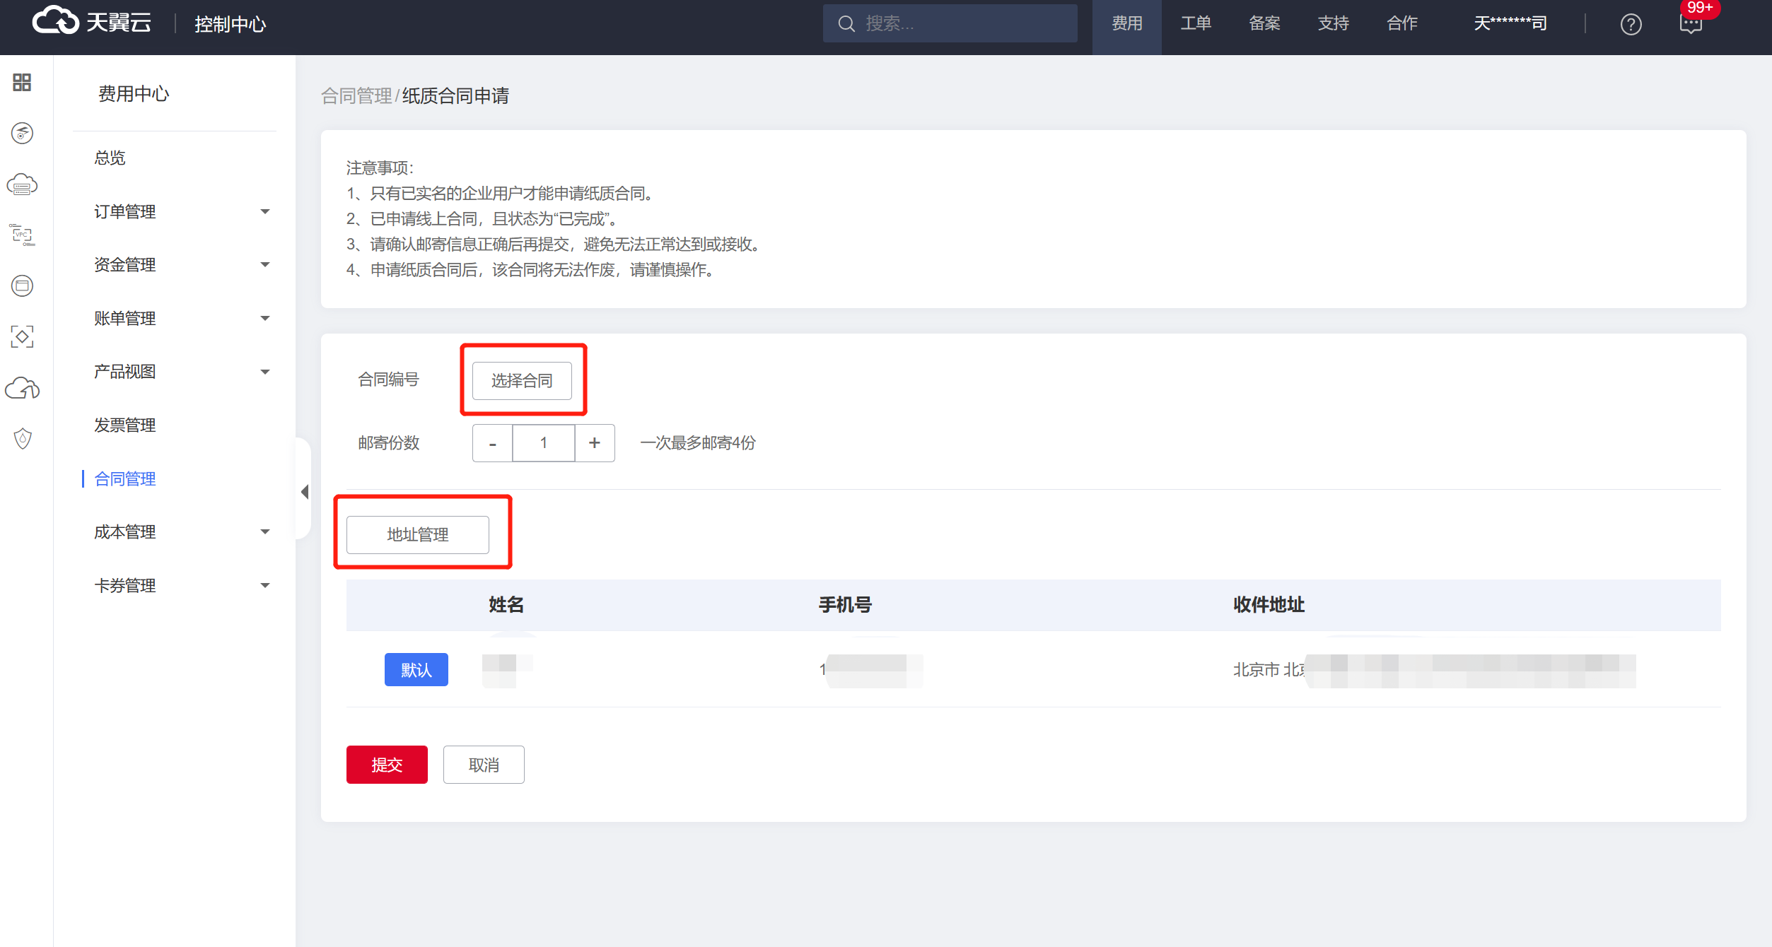The width and height of the screenshot is (1772, 947).
Task: Collapse the side menu with arrow handle
Action: (x=305, y=492)
